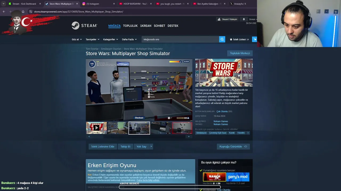Click developer Noham Games link
The height and width of the screenshot is (191, 341).
[x=221, y=121]
